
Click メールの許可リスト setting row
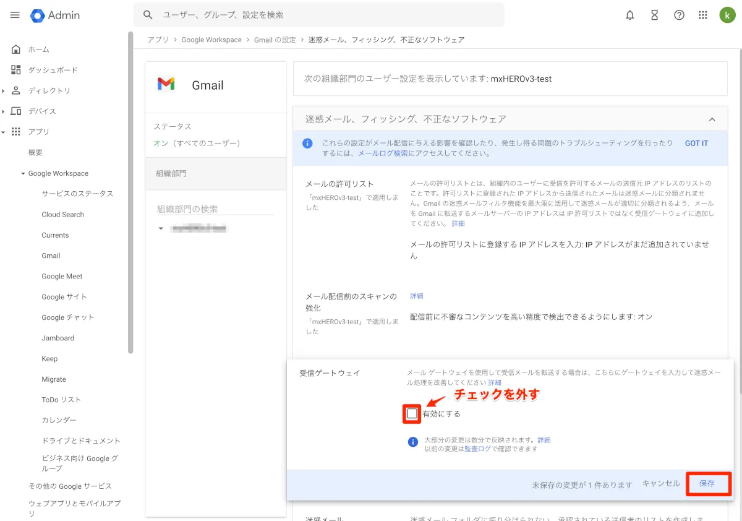pos(510,220)
